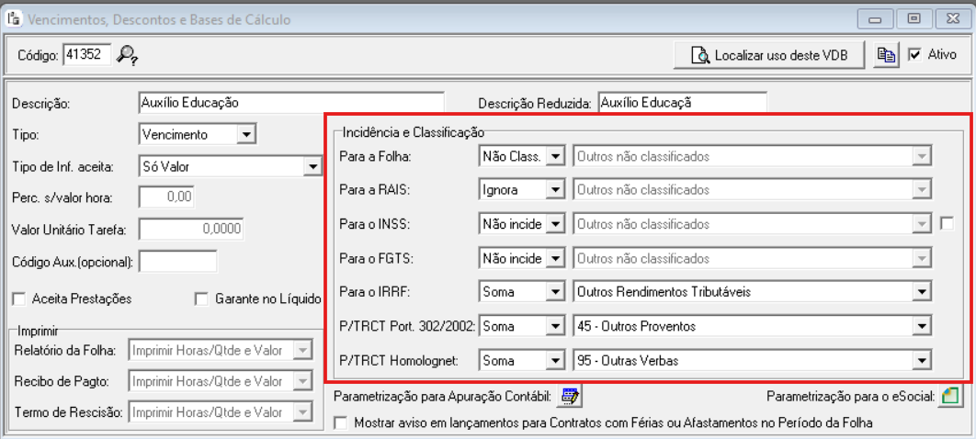Click the Código Aux.(opcional) input field
Screen dimensions: 976x439
176,262
